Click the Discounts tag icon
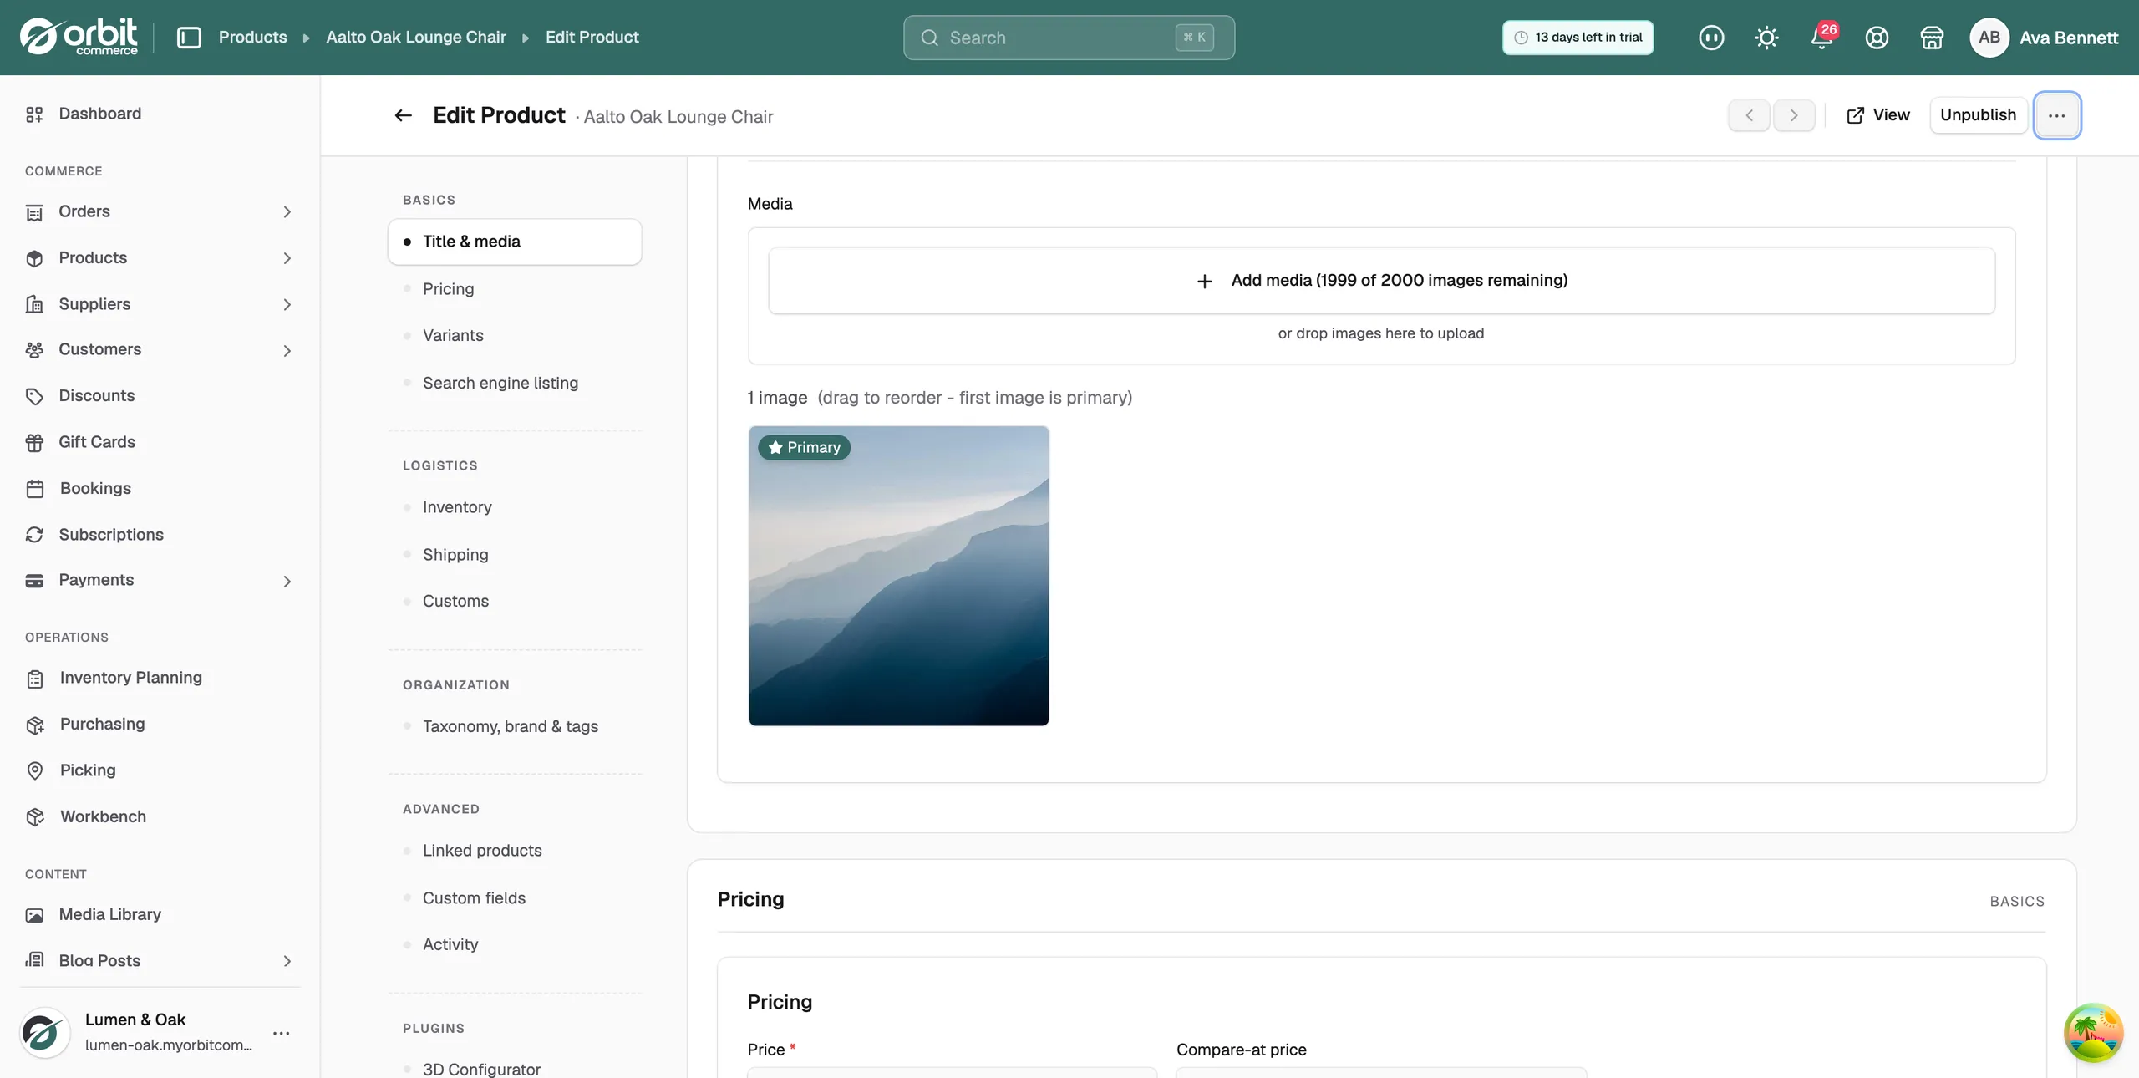 (x=34, y=396)
